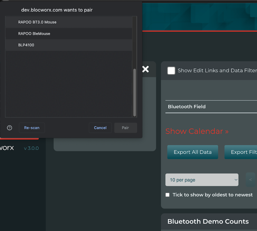Open the Show Calendar link
Image resolution: width=257 pixels, height=231 pixels.
(x=197, y=131)
